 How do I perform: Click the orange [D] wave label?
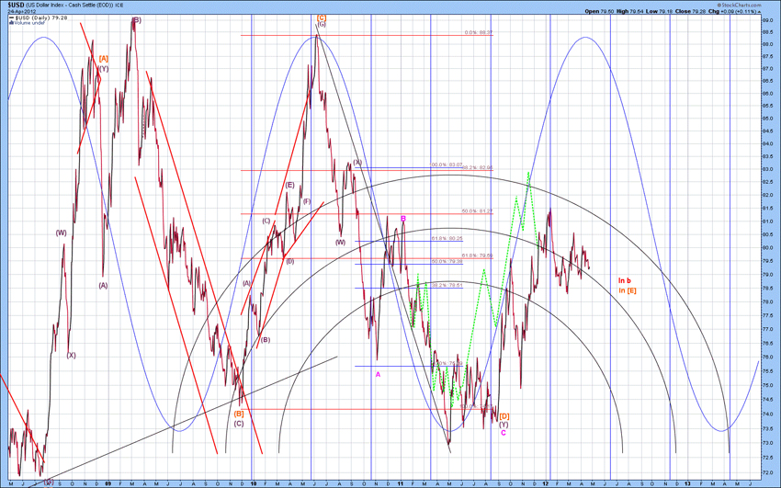click(x=504, y=416)
